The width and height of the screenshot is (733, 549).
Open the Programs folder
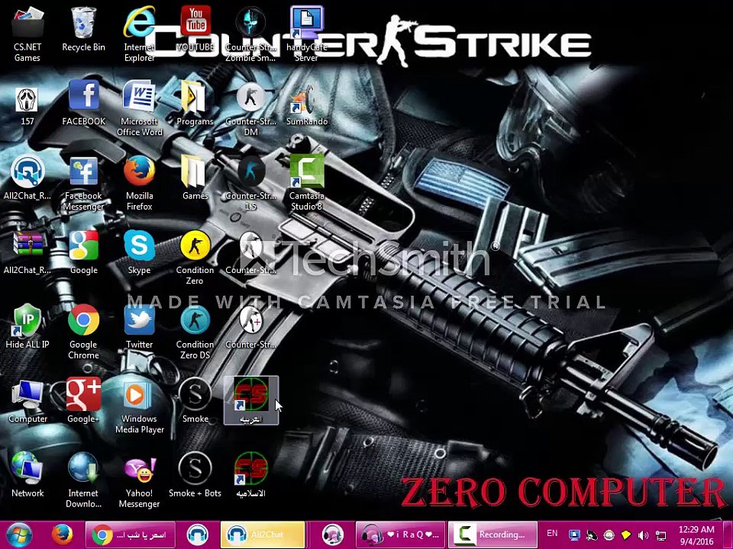pyautogui.click(x=195, y=103)
